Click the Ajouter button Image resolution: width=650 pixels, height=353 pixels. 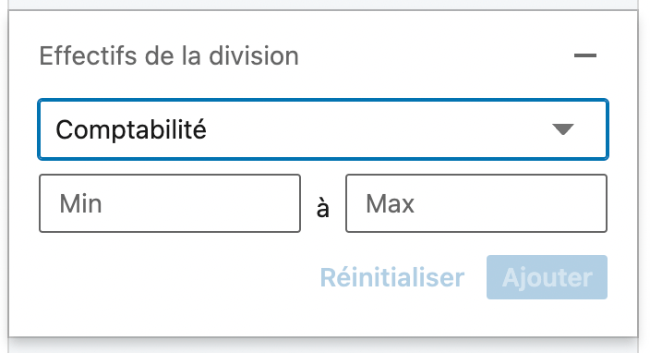click(547, 277)
